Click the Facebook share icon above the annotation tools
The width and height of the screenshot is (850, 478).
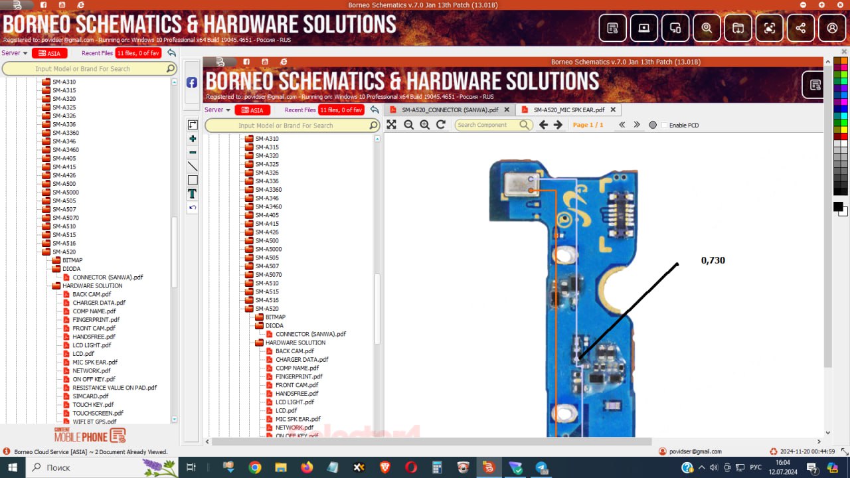(191, 82)
